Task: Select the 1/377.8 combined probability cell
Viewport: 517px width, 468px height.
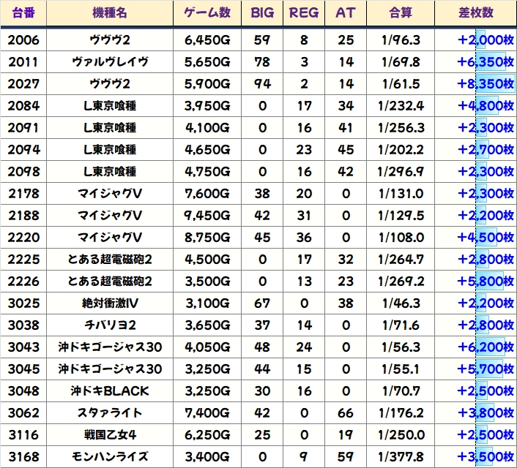Action: [x=401, y=456]
